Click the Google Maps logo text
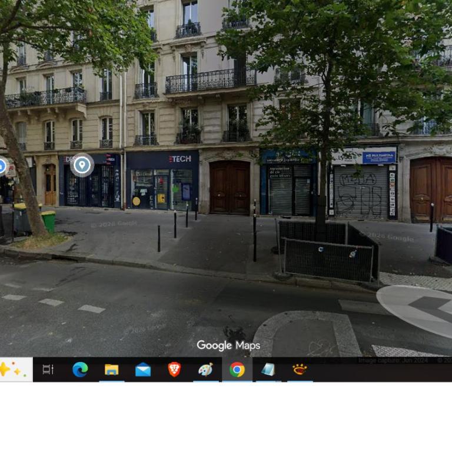Screen dimensions: 452x452 coord(228,345)
